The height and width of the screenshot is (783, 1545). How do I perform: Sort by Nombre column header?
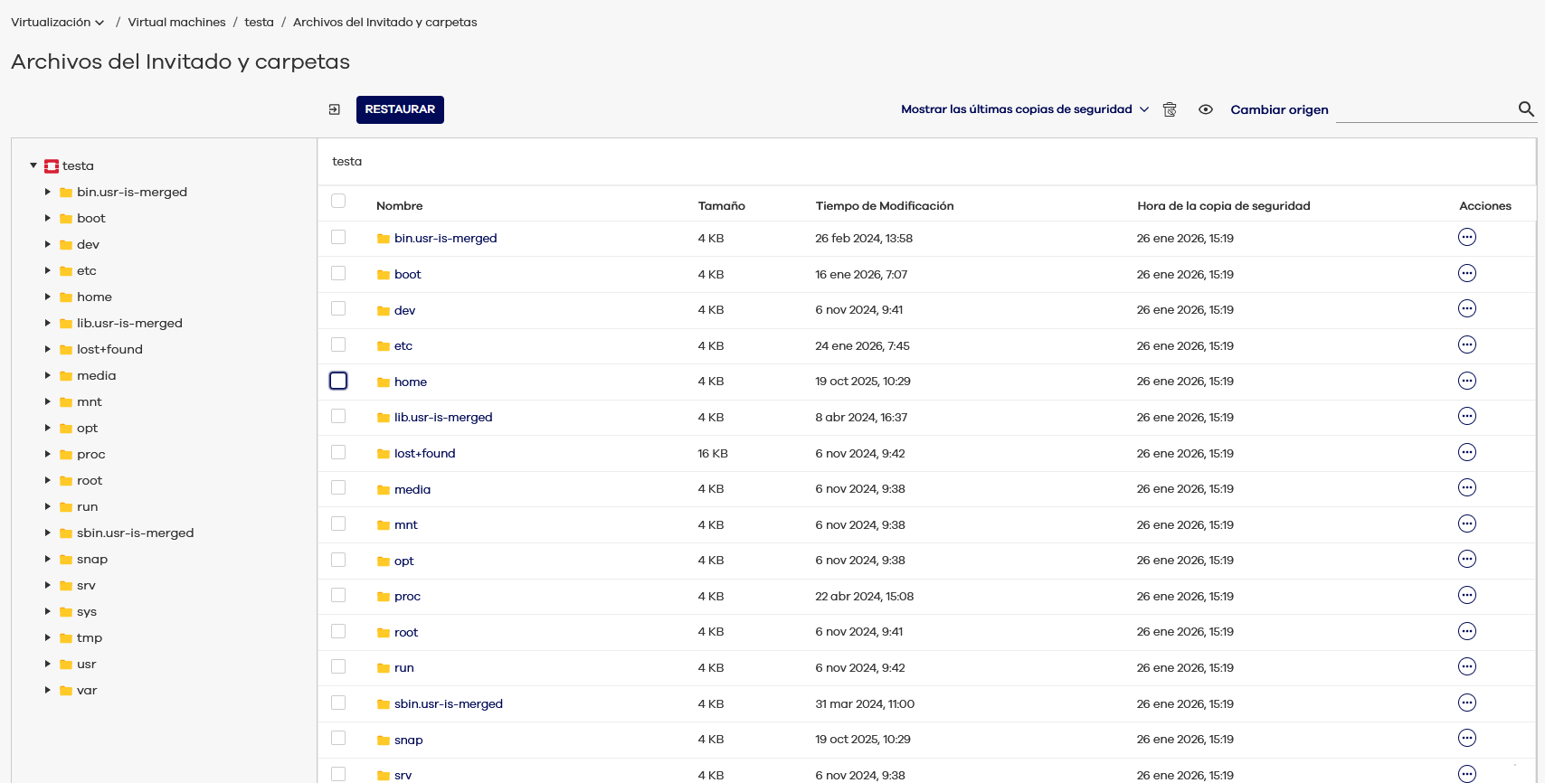click(400, 206)
